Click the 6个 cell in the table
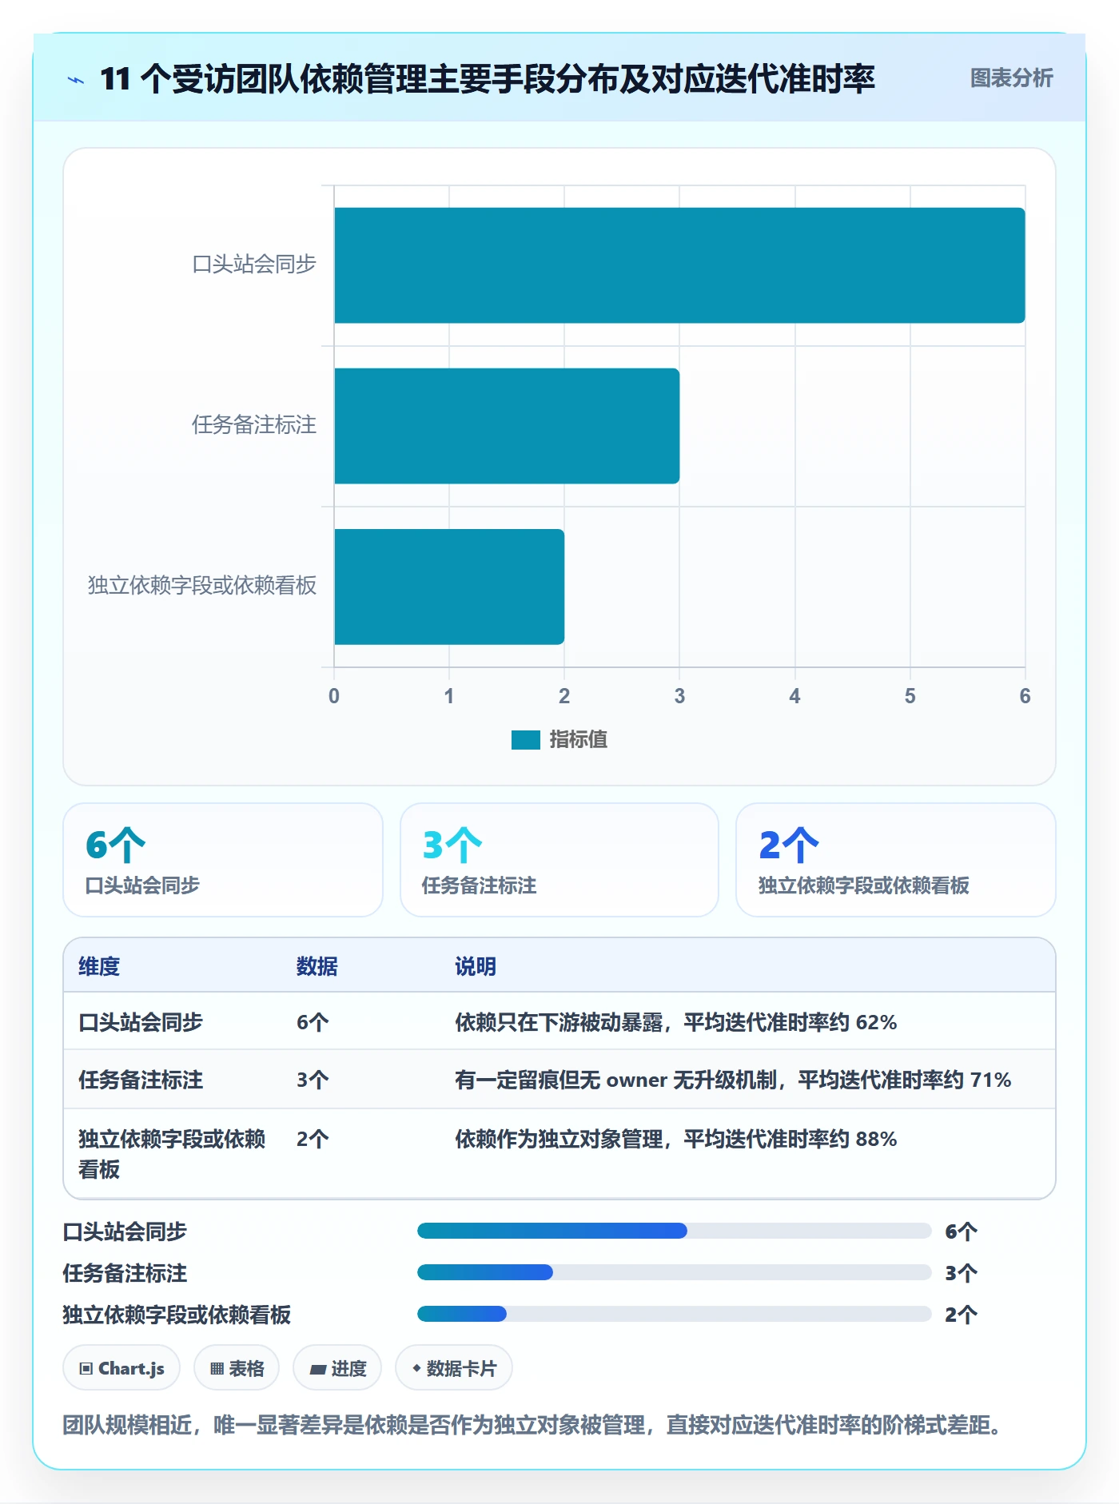 (x=313, y=1022)
